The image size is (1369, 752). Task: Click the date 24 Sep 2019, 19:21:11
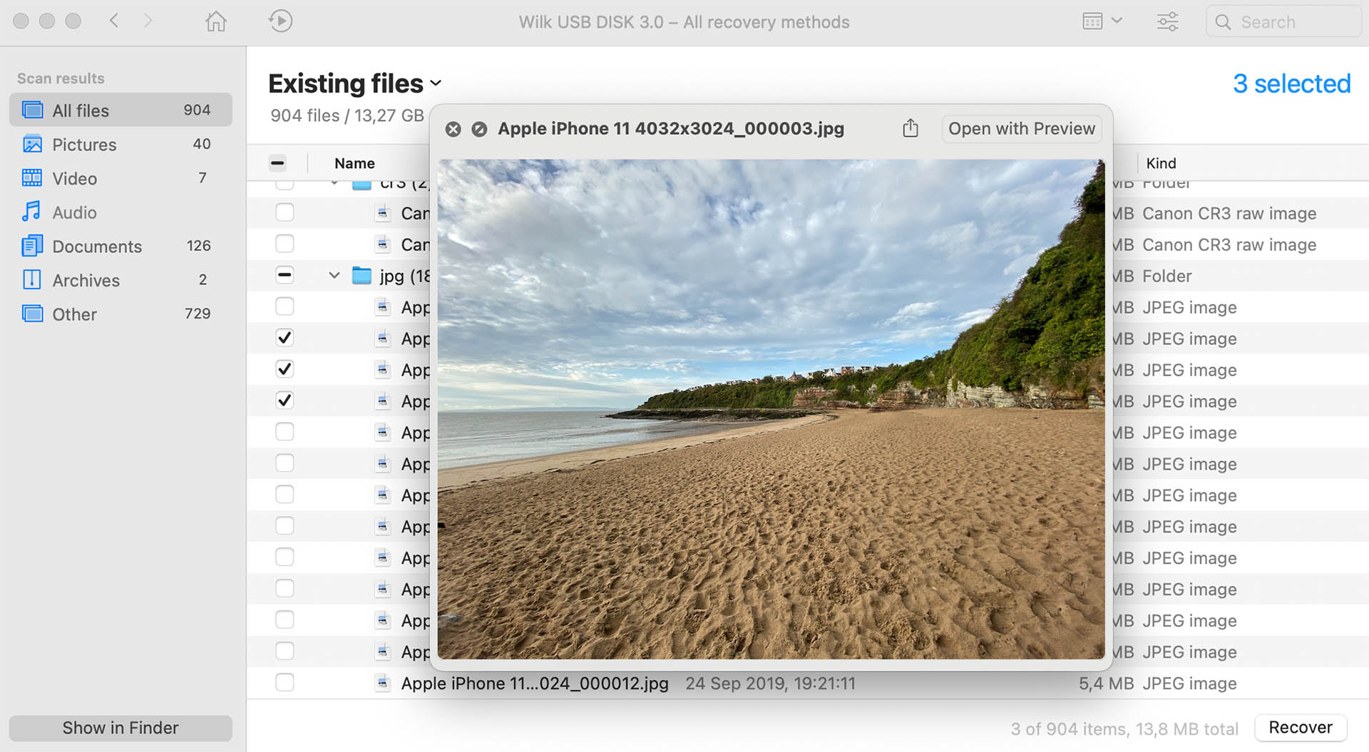click(x=770, y=684)
